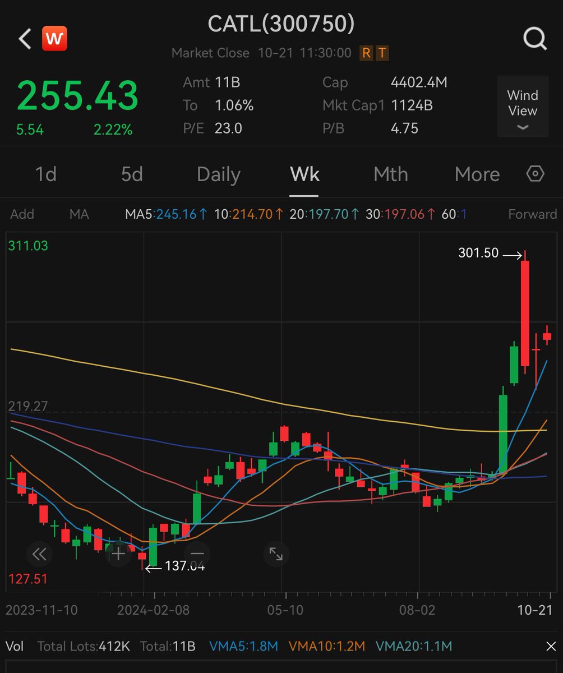Click the 301.50 high price label

pyautogui.click(x=478, y=253)
